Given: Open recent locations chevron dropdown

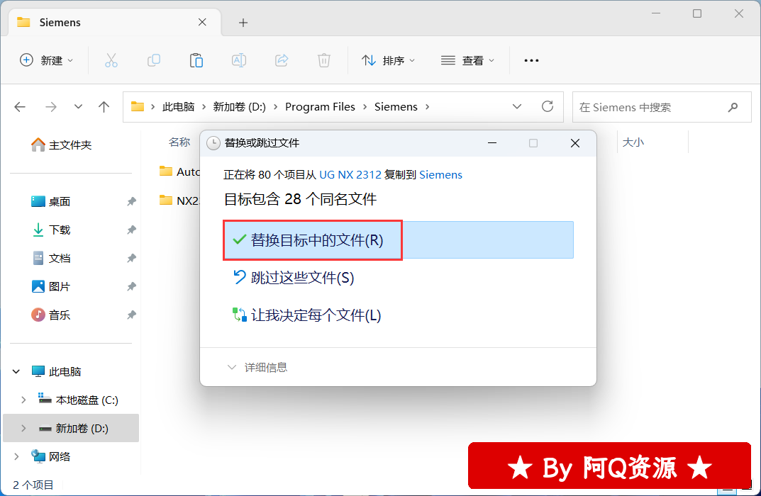Looking at the screenshot, I should 78,107.
